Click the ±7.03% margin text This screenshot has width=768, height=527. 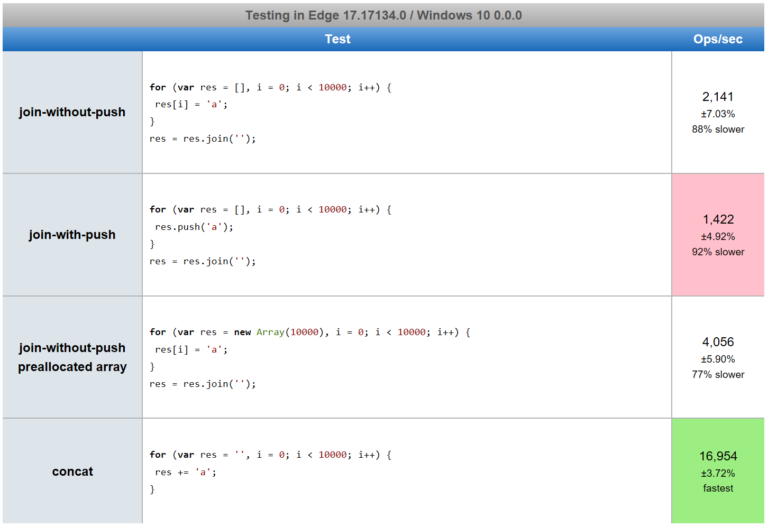point(718,114)
